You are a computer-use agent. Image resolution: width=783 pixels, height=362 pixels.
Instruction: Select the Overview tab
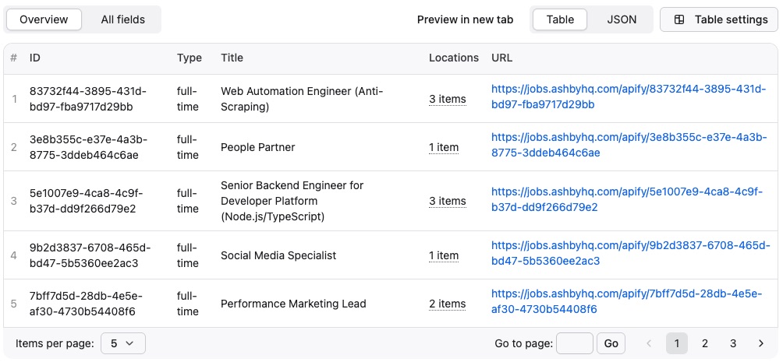click(44, 19)
